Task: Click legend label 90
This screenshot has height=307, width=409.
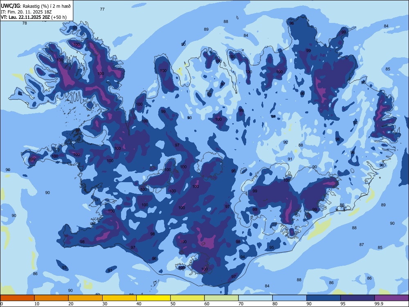Action: coord(309,304)
